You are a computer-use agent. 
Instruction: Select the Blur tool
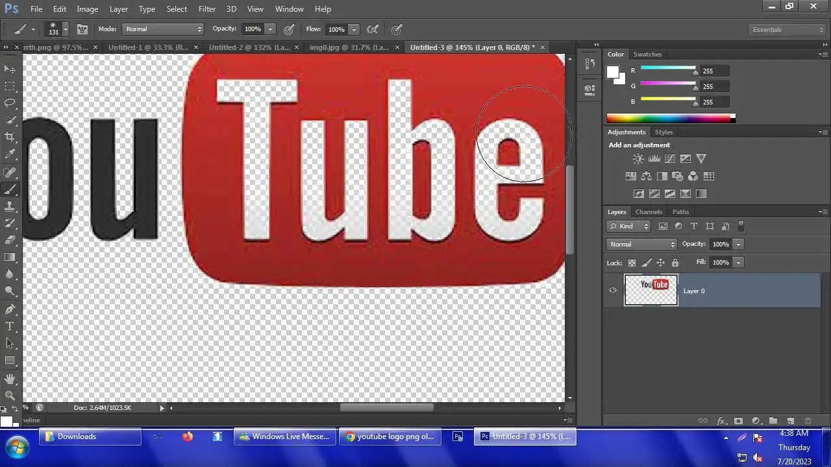coord(10,274)
